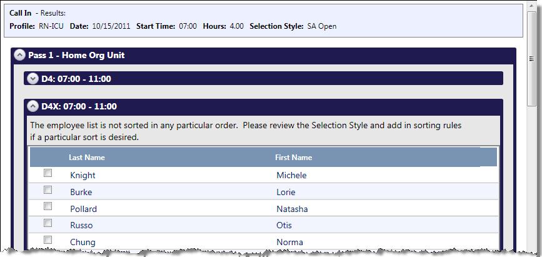
Task: Click the Pass 1 - Home Org Unit title
Action: 76,55
